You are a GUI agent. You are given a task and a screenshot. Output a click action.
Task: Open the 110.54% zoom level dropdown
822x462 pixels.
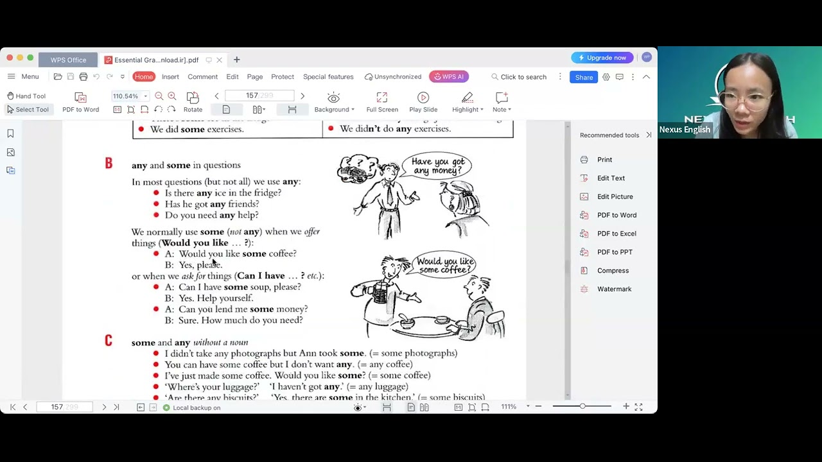coord(146,96)
